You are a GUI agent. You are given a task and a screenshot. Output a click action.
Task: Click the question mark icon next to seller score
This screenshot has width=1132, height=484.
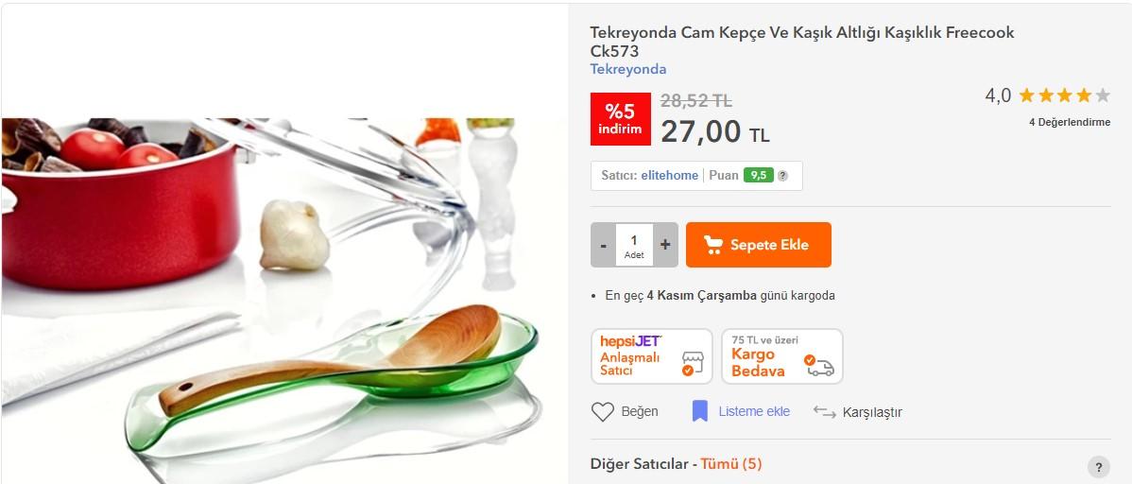(x=782, y=176)
